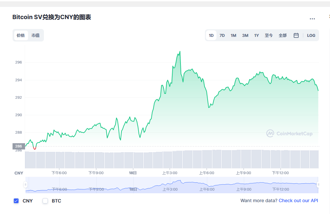The height and width of the screenshot is (214, 330).
Task: Click the 下午12:00 x-axis time label
Action: coord(280,173)
